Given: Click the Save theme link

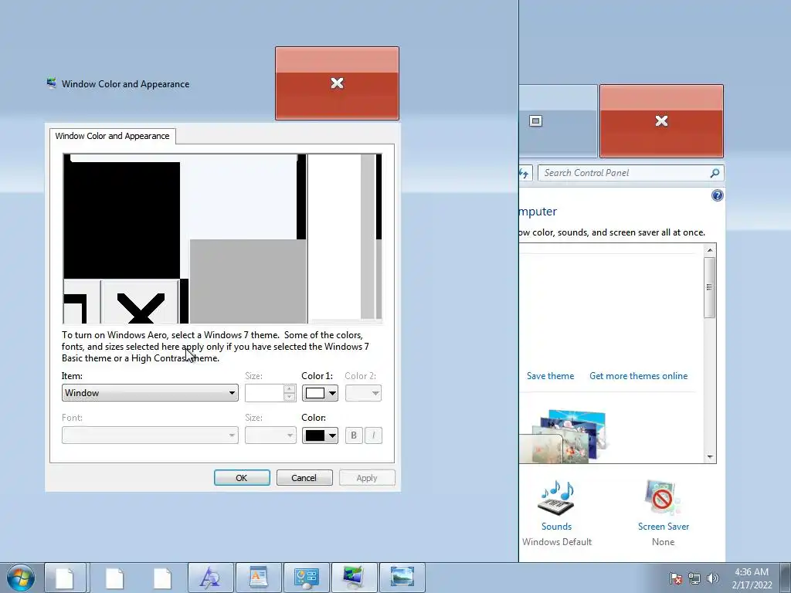Looking at the screenshot, I should 550,376.
